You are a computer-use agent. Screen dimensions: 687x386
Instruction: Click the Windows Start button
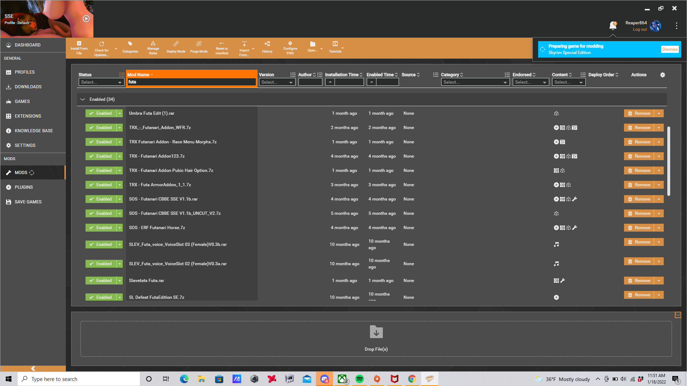coord(9,379)
